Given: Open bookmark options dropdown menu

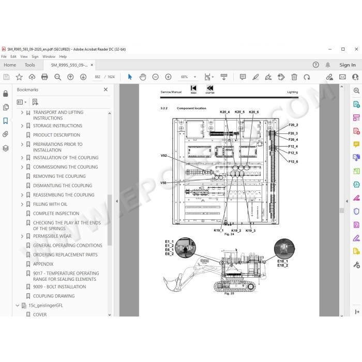Looking at the screenshot, I should point(22,102).
